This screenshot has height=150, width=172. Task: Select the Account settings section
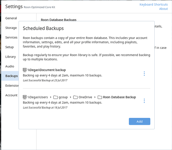[x=11, y=95]
